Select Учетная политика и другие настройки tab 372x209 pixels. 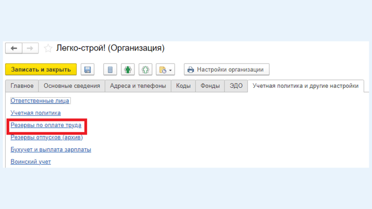(305, 86)
